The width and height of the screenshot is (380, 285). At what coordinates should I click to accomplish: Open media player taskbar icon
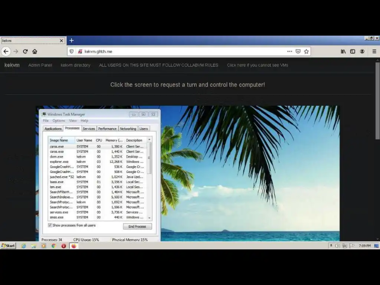[x=44, y=246]
